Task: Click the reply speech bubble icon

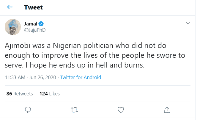Action: [x=28, y=110]
